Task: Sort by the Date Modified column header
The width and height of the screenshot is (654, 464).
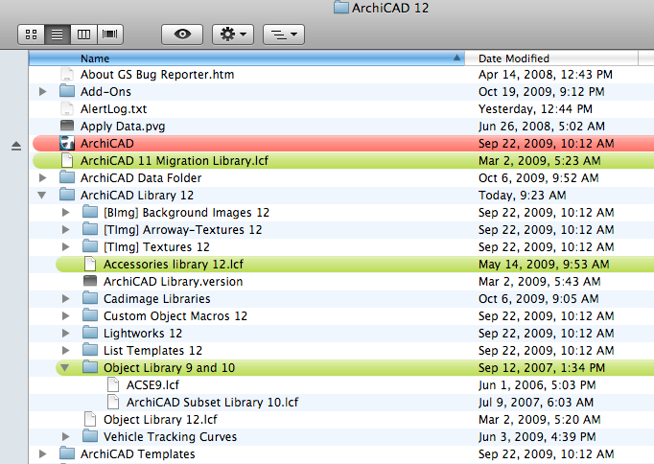Action: click(x=551, y=58)
